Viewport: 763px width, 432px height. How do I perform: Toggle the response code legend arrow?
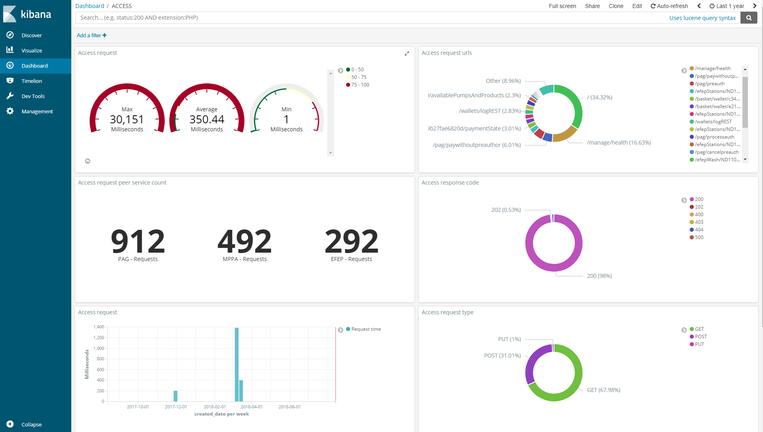click(x=684, y=200)
